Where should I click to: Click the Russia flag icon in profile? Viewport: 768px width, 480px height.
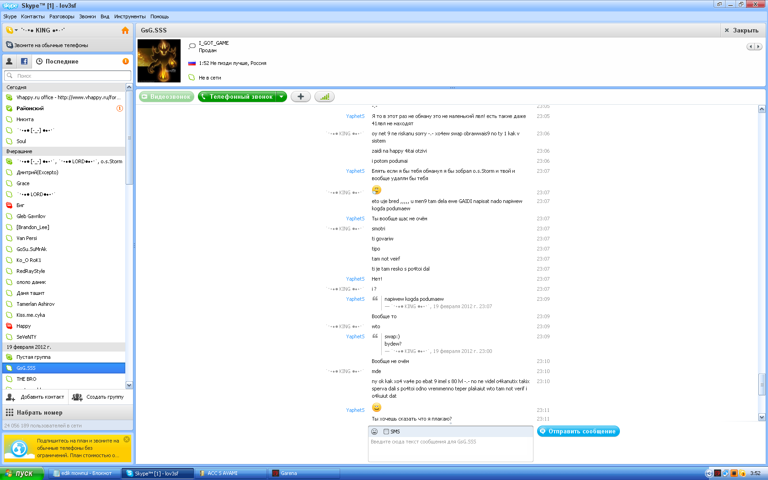point(192,63)
